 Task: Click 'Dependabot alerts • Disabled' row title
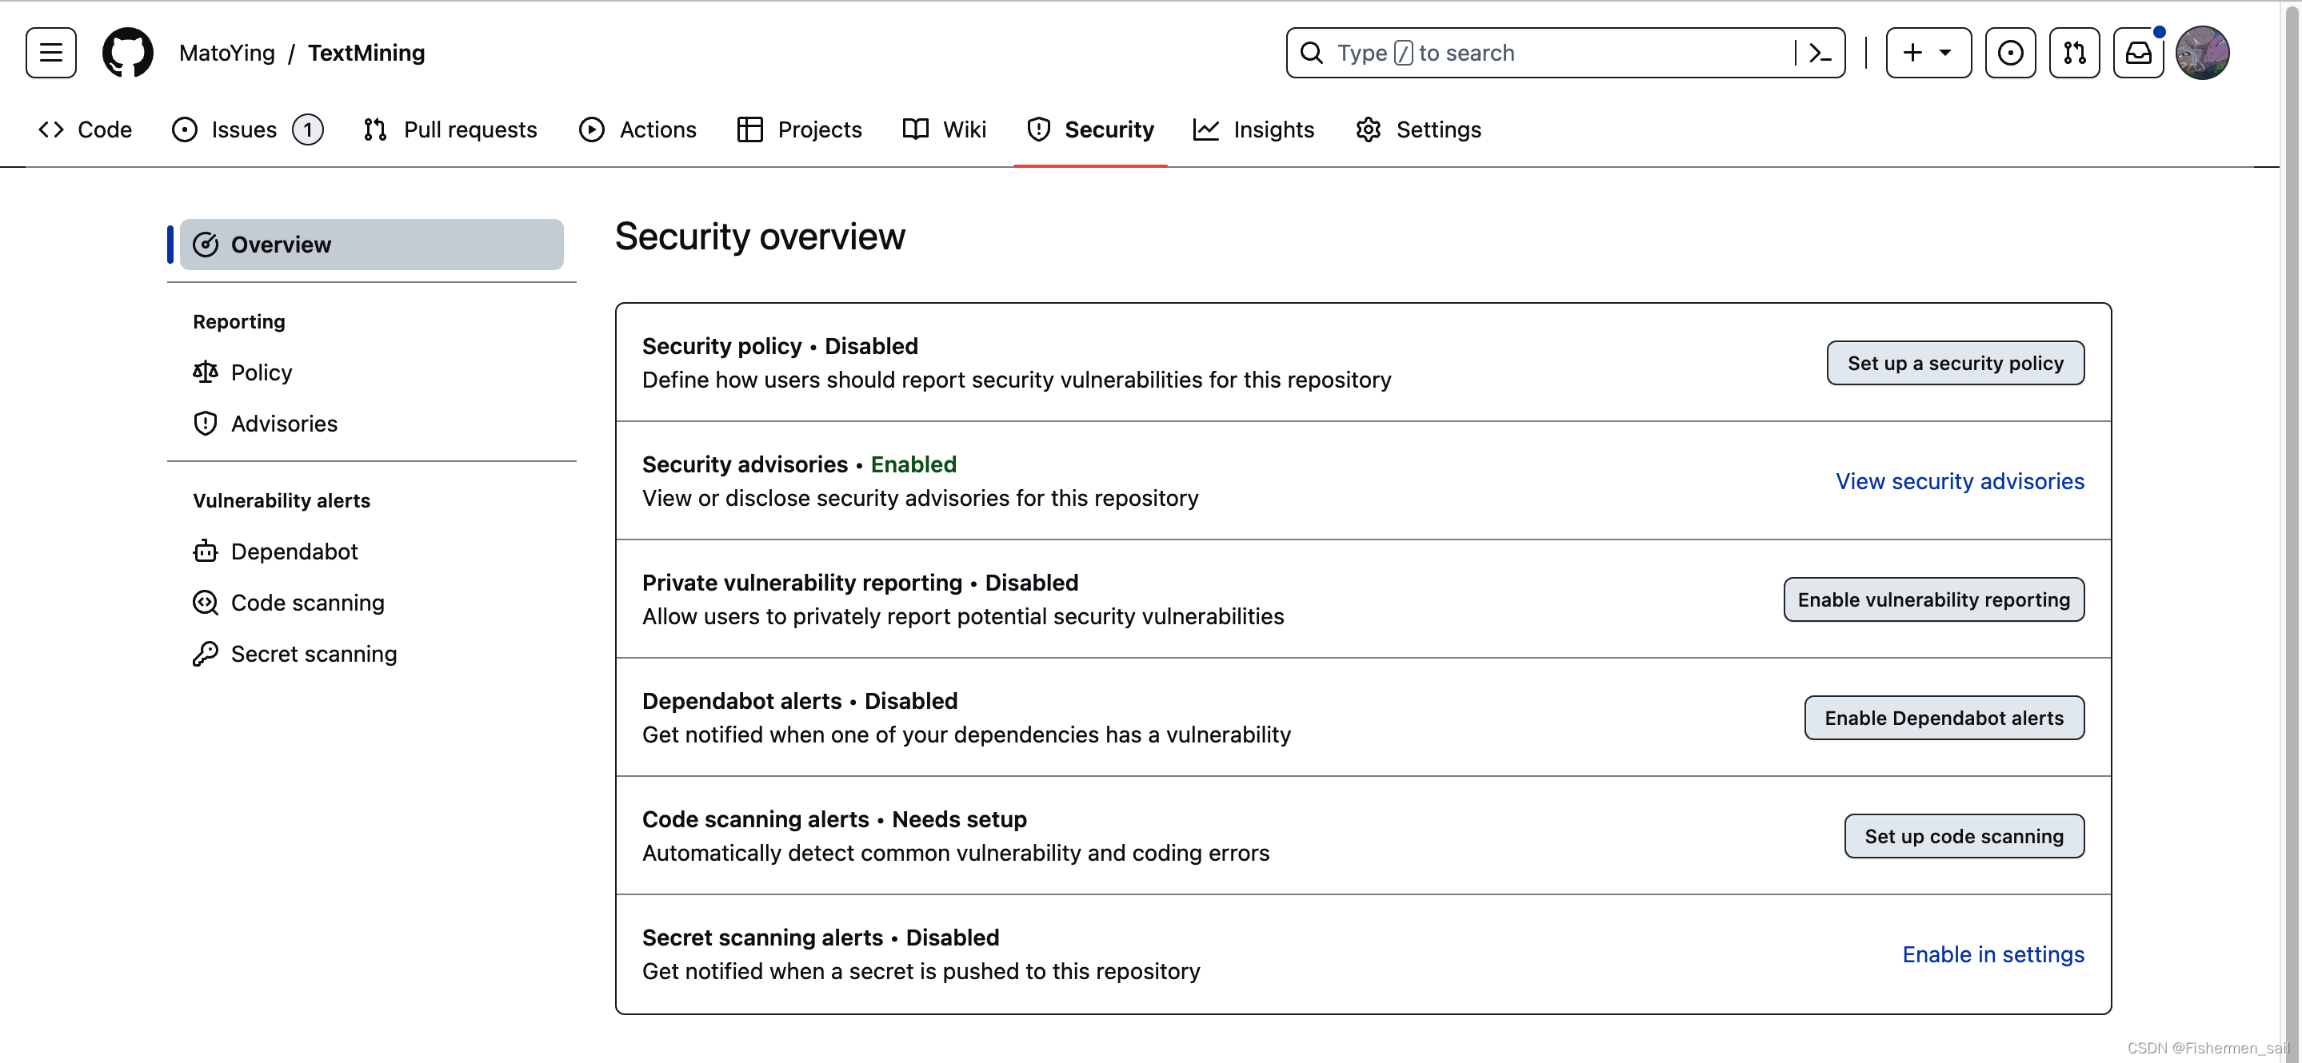pos(800,701)
